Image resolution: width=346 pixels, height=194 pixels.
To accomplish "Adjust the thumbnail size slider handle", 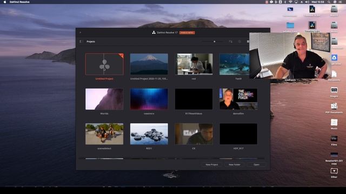I will click(215, 41).
